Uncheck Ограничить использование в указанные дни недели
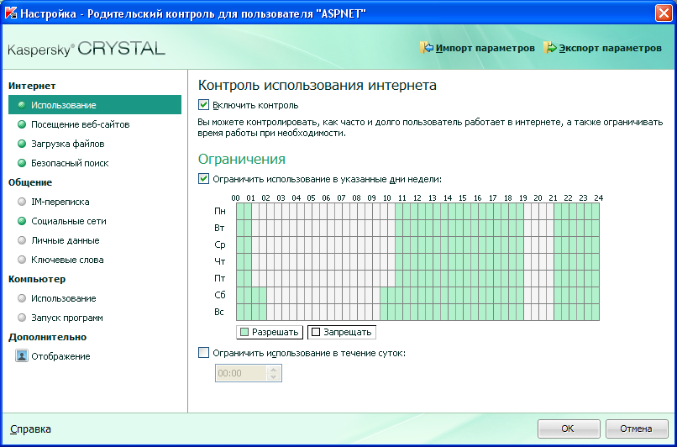 pos(203,178)
